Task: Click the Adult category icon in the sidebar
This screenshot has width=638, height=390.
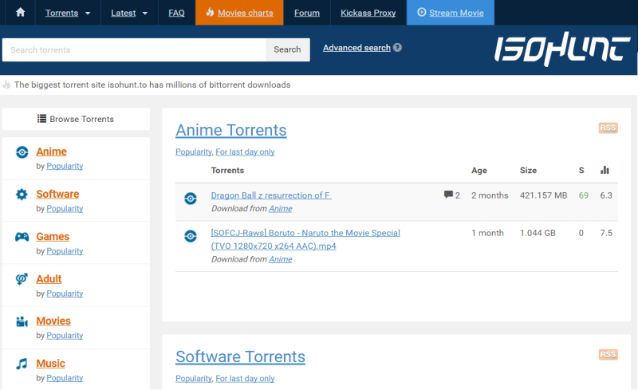Action: point(22,279)
